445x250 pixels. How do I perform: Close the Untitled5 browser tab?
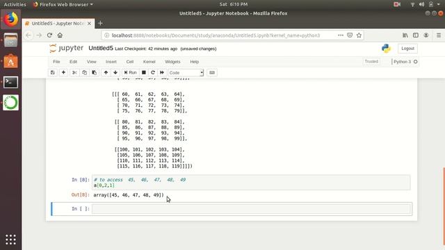pos(89,24)
